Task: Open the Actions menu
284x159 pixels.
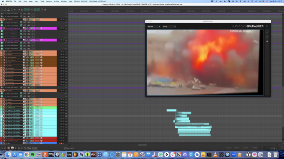Action: [x=56, y=1]
